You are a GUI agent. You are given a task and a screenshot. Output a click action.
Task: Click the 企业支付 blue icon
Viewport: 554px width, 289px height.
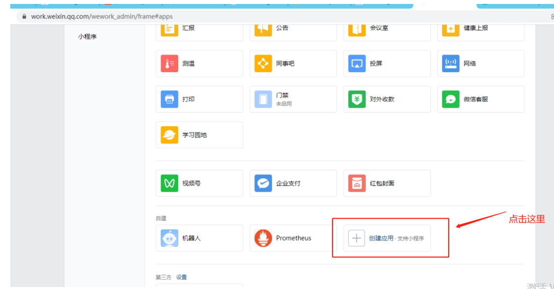pos(263,183)
